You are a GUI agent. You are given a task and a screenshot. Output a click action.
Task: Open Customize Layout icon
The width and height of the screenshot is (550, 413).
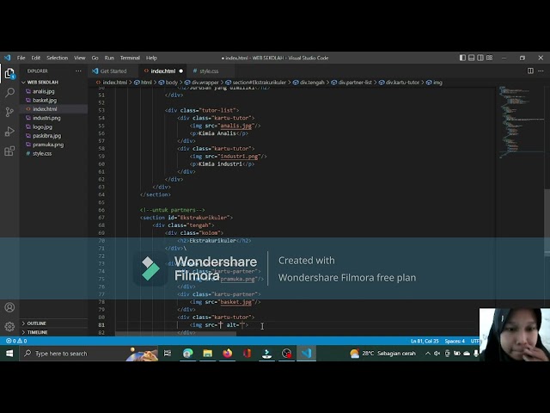(x=489, y=58)
